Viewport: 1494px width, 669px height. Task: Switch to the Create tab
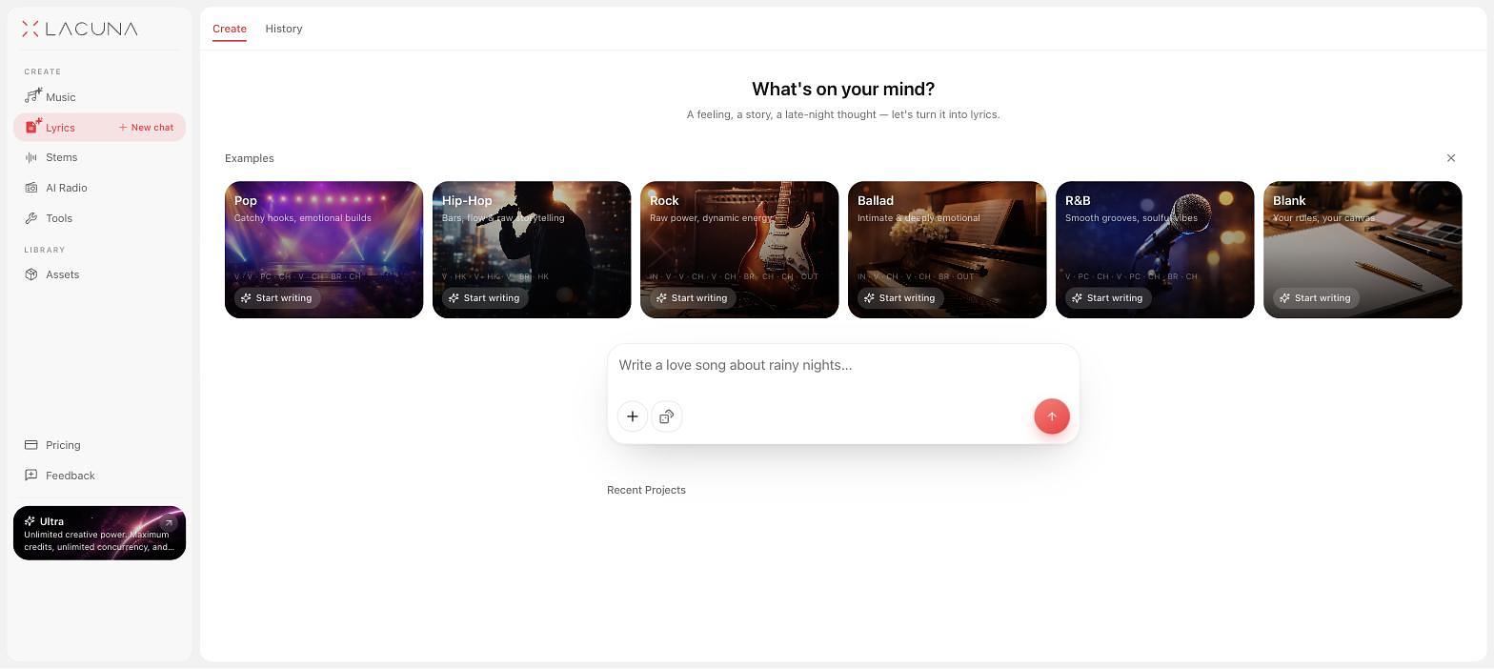[x=230, y=29]
